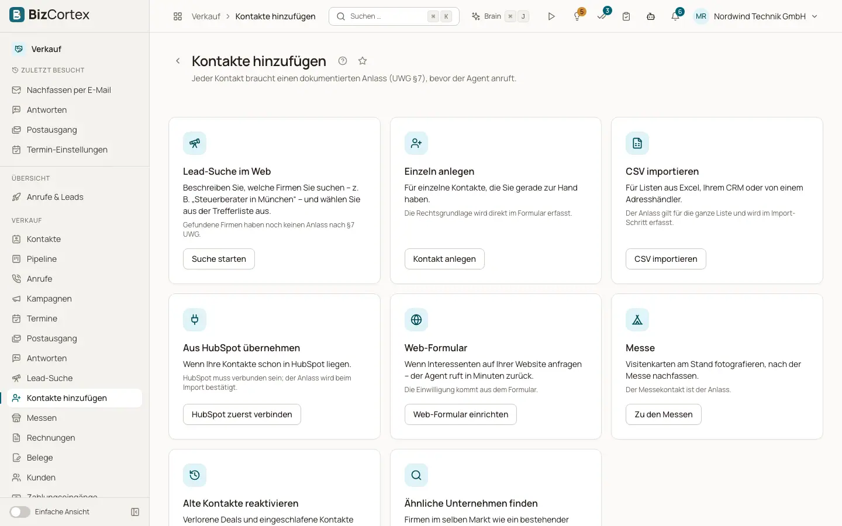Toggle the Einfache Ansicht switch
This screenshot has width=842, height=526.
tap(20, 512)
